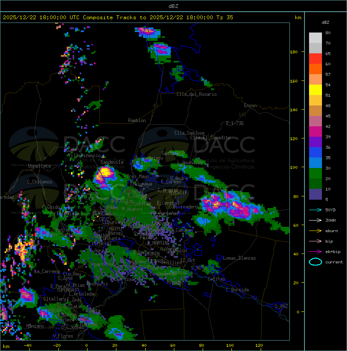The width and height of the screenshot is (347, 351).
Task: Click the 'V_Flores' map label
Action: 63,336
